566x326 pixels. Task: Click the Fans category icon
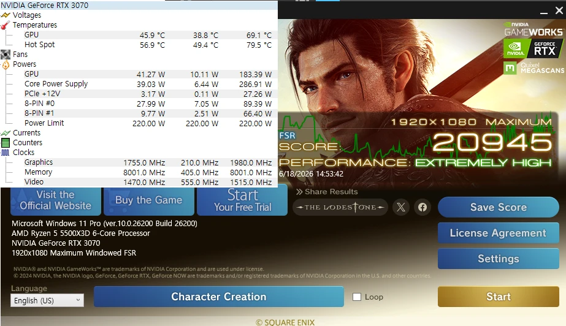pyautogui.click(x=6, y=55)
